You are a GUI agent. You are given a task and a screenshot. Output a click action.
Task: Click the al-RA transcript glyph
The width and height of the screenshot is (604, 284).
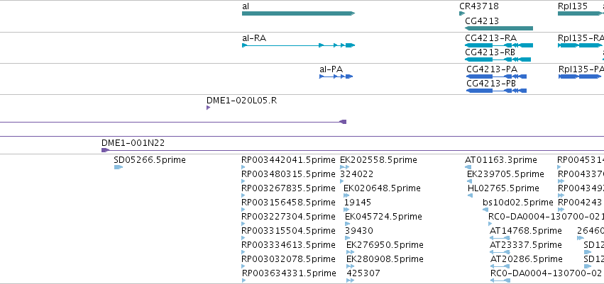298,45
